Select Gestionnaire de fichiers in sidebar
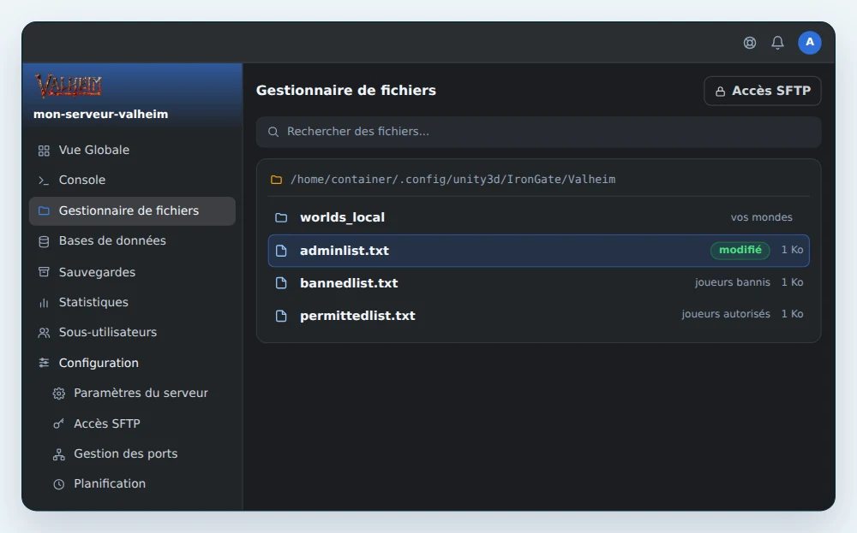Viewport: 857px width, 533px height. click(132, 210)
